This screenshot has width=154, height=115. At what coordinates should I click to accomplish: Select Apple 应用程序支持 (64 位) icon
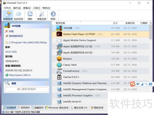click(x=59, y=52)
